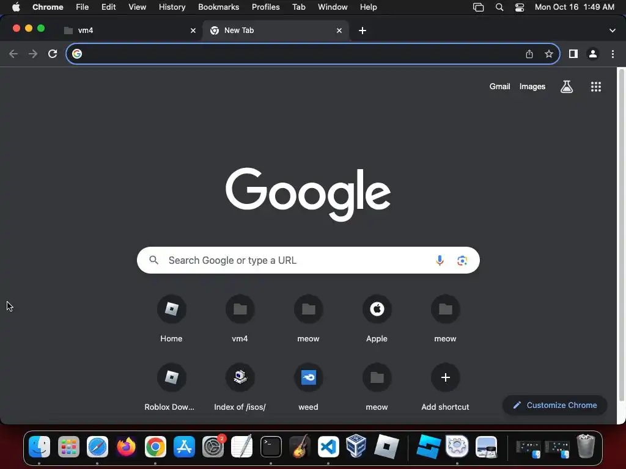Open the Apple menu
This screenshot has height=469, width=626.
tap(16, 7)
